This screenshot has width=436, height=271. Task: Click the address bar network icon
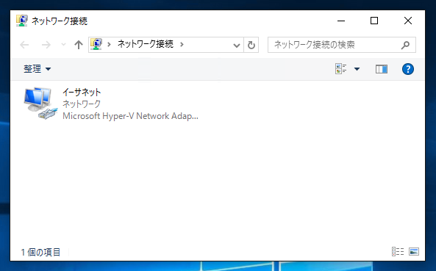coord(96,44)
